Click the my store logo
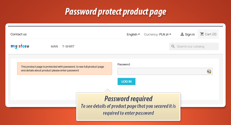The height and width of the screenshot is (125, 231). 20,46
